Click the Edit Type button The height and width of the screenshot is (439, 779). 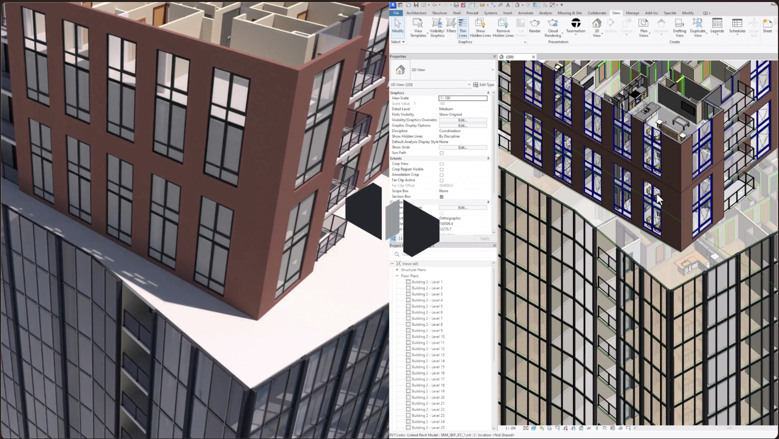click(484, 85)
